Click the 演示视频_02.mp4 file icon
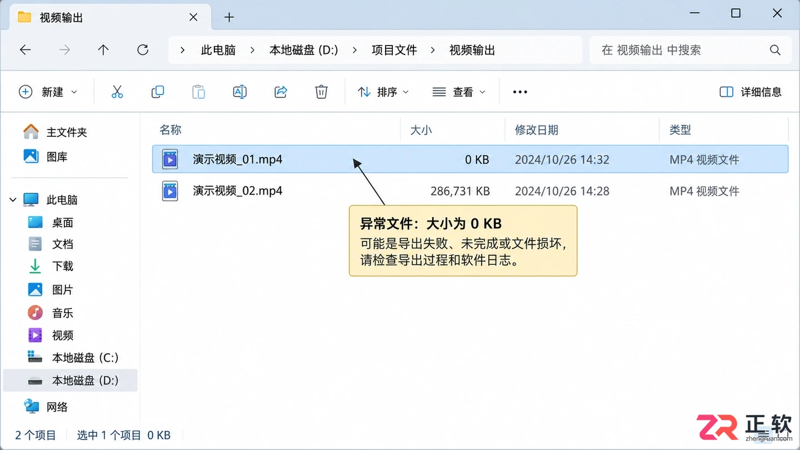This screenshot has width=800, height=450. [x=170, y=191]
